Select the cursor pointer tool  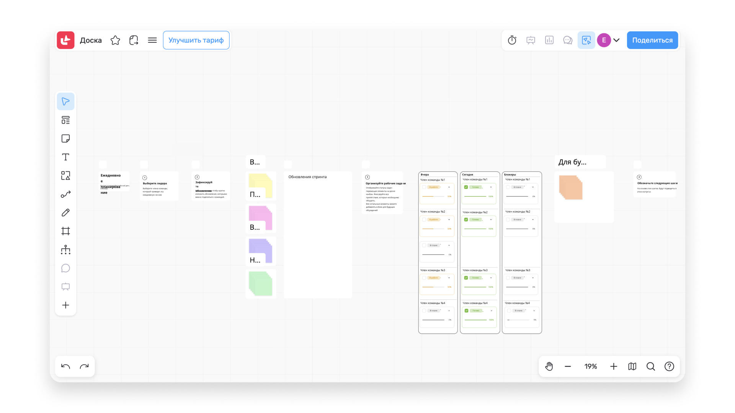tap(66, 101)
